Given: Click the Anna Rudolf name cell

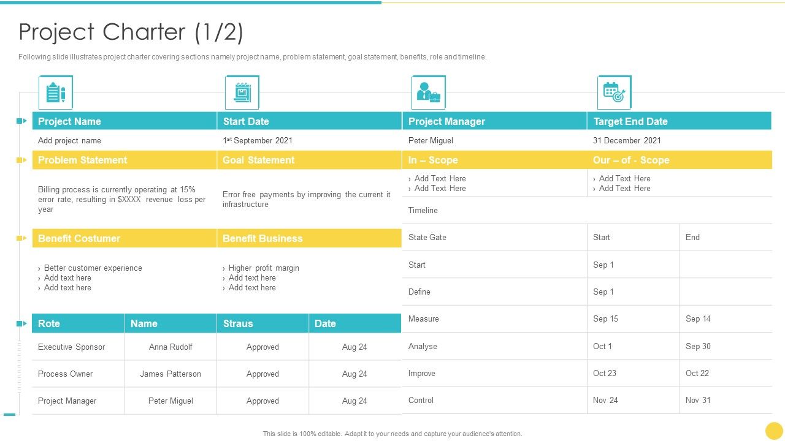Looking at the screenshot, I should pyautogui.click(x=170, y=347).
